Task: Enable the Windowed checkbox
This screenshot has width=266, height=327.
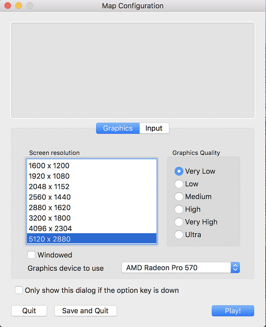Action: click(31, 255)
